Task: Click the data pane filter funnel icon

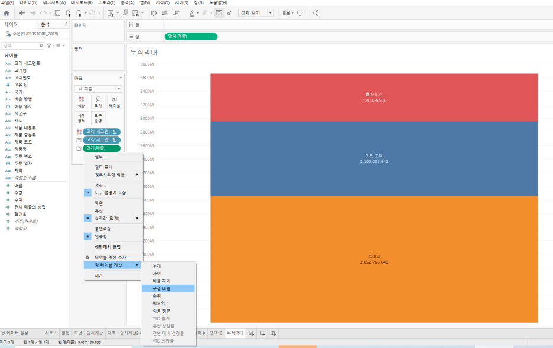Action: (49, 45)
